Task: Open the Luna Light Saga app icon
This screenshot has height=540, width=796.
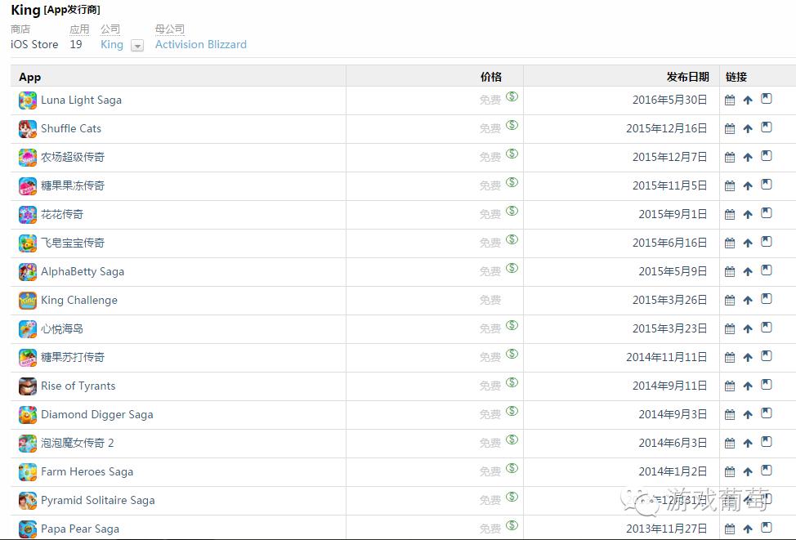Action: 28,100
